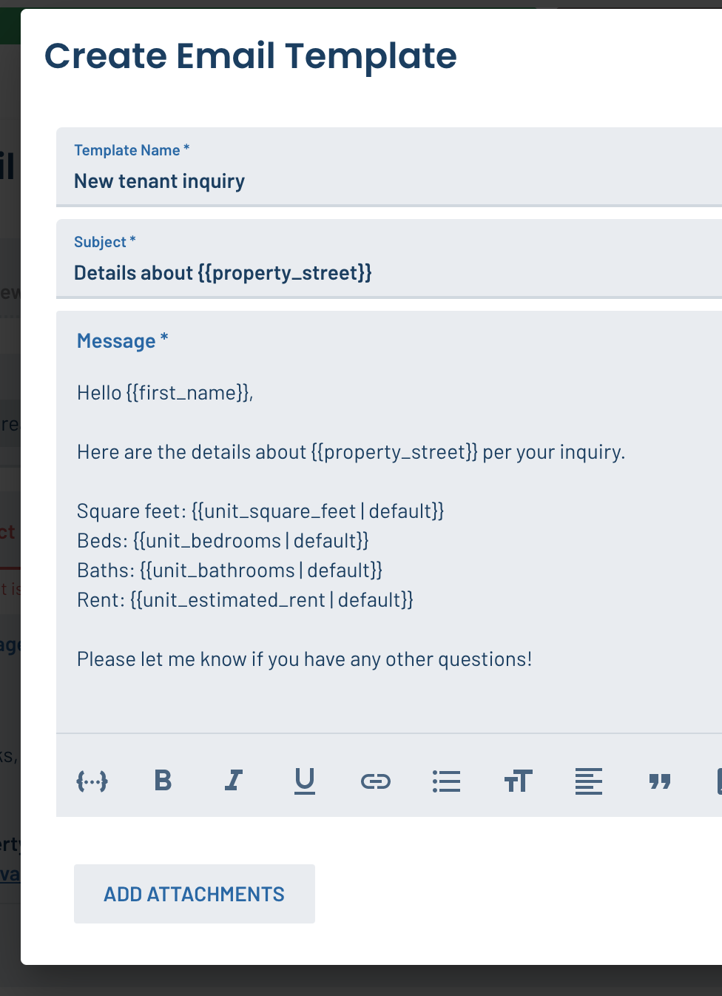
Task: Click the 'Message *' label
Action: pyautogui.click(x=123, y=341)
